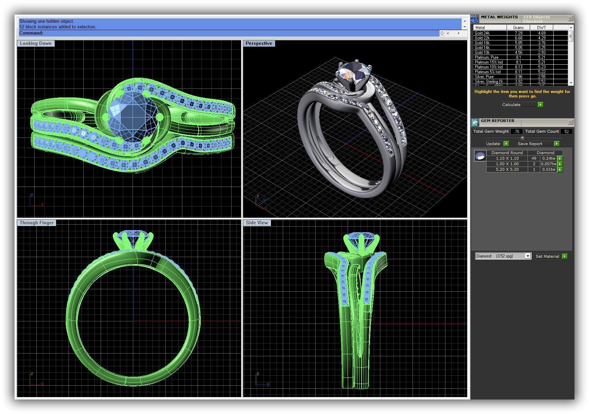
Task: Click the command history scroll up arrow
Action: pos(464,21)
